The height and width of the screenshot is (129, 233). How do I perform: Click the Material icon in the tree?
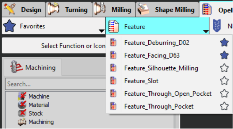(x=22, y=105)
